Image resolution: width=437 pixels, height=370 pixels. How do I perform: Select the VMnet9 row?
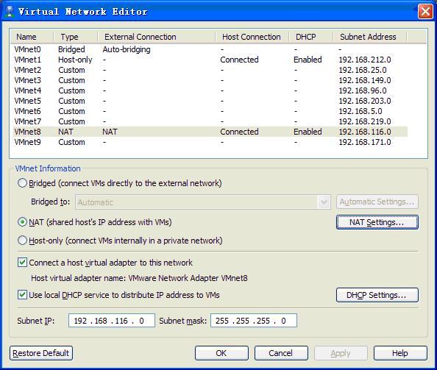coord(210,142)
